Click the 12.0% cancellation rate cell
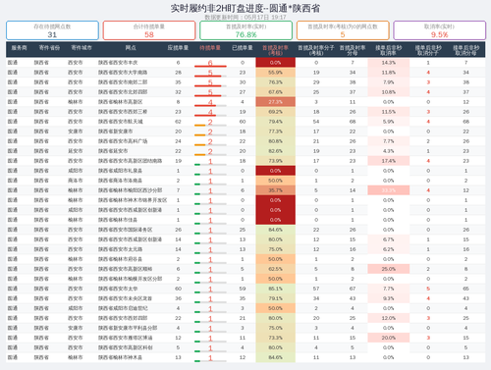The width and height of the screenshot is (491, 370). pos(389,318)
